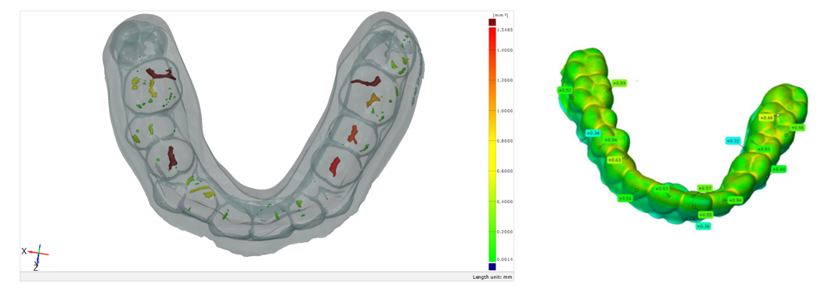Viewport: 825px width, 296px height.
Task: Select the +0.57 deviation label
Action: coord(704,188)
